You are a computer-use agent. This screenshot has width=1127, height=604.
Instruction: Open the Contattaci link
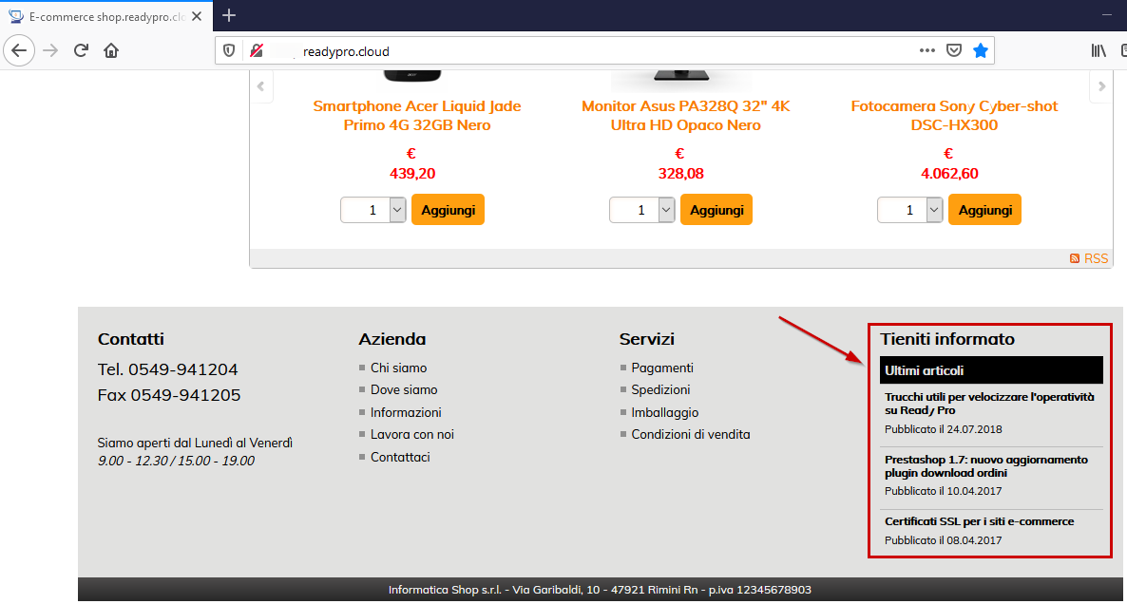coord(400,457)
